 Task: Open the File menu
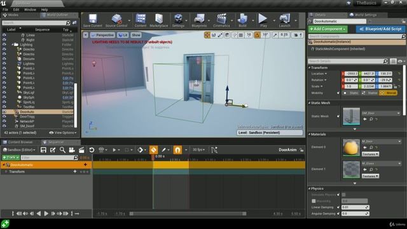coord(5,10)
